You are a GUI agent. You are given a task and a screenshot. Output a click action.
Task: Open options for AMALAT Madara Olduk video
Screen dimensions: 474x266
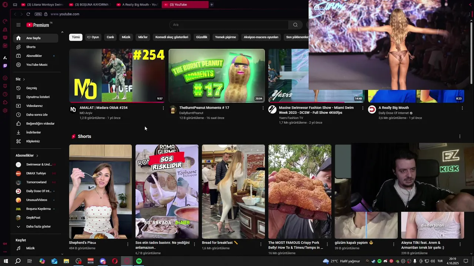pyautogui.click(x=163, y=108)
